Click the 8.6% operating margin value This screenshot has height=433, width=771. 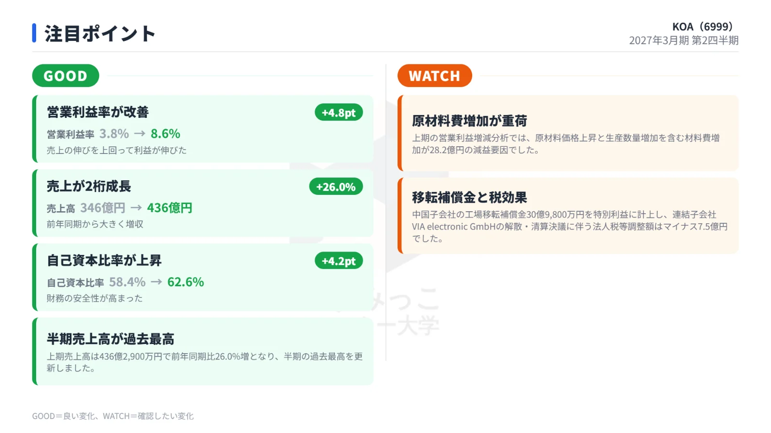coord(165,133)
